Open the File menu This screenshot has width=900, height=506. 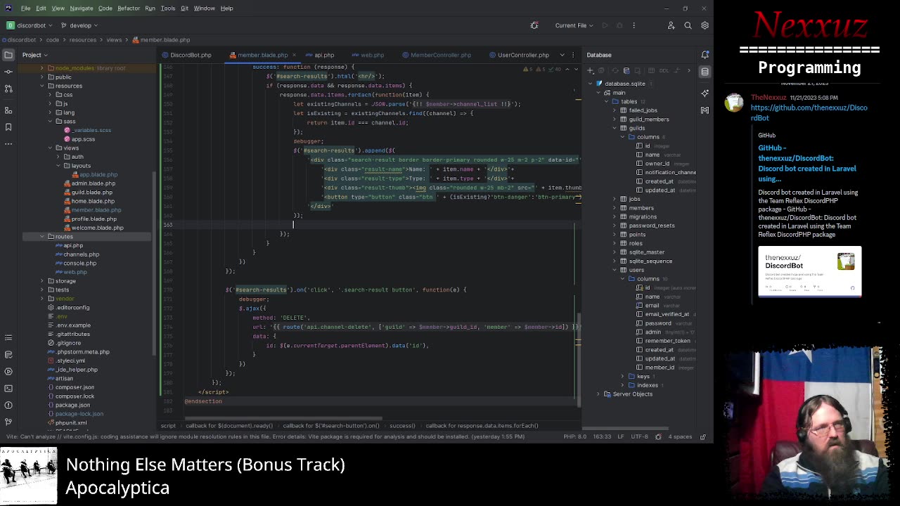click(25, 8)
